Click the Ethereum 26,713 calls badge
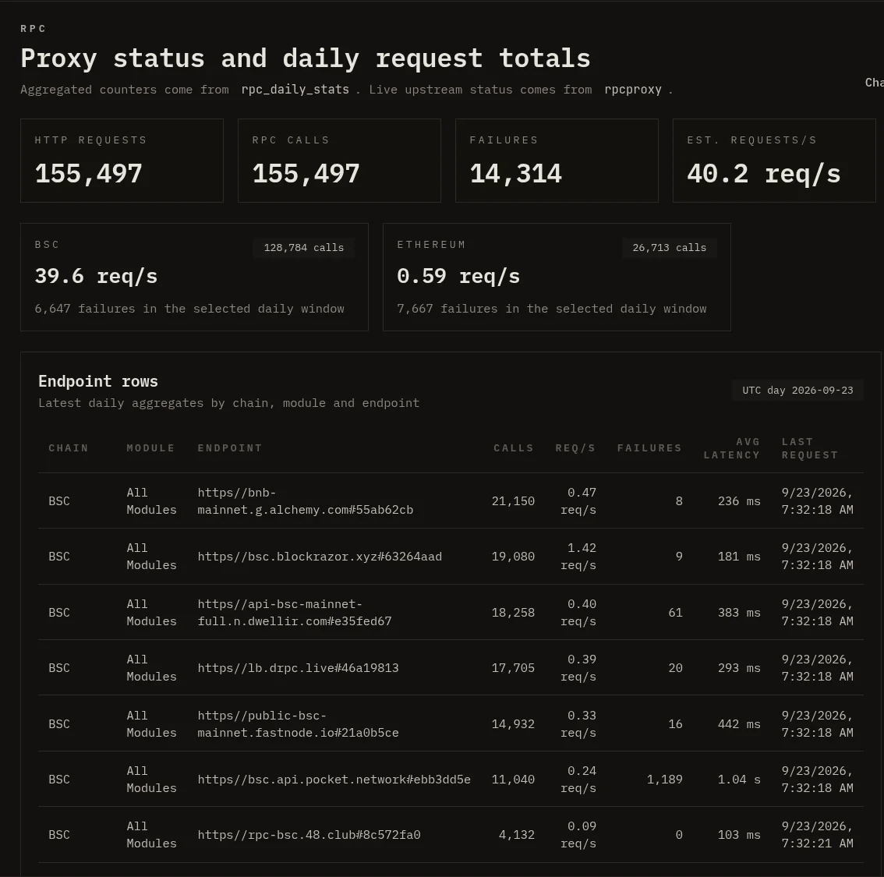This screenshot has height=877, width=884. pyautogui.click(x=669, y=247)
